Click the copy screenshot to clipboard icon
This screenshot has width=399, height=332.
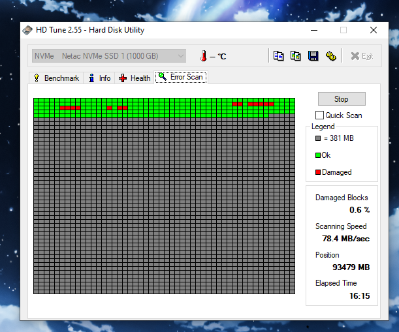pyautogui.click(x=295, y=55)
